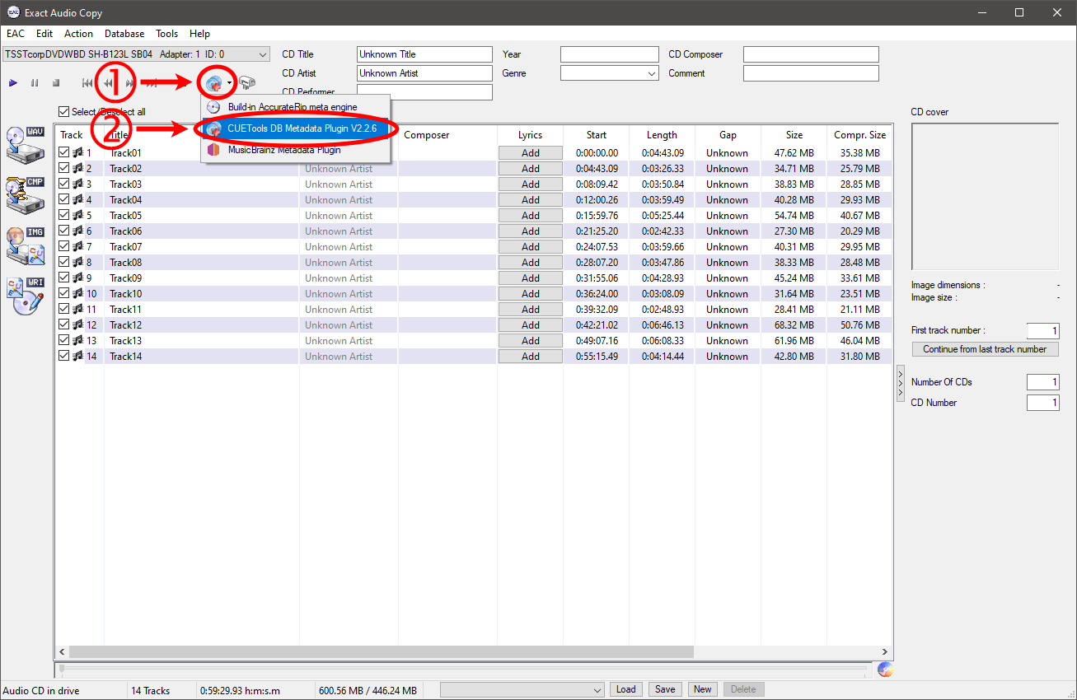Viewport: 1077px width, 700px height.
Task: Click the WRI write CD icon
Action: (25, 296)
